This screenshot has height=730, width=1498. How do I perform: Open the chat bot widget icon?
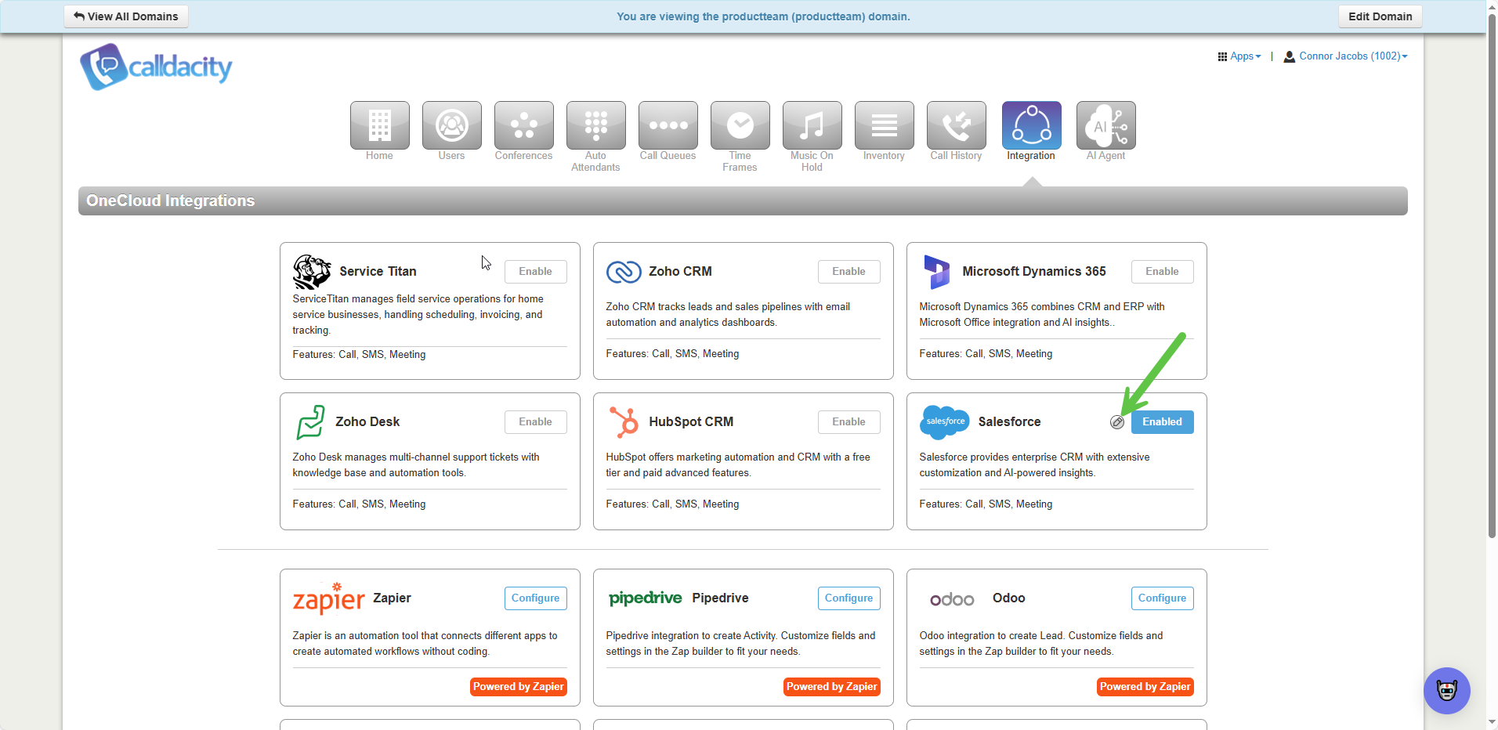tap(1446, 690)
